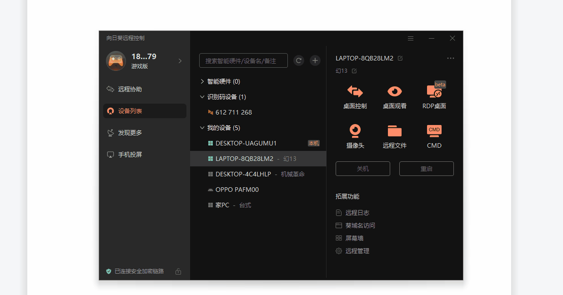Open 发现更多 in the sidebar
Image resolution: width=563 pixels, height=295 pixels.
click(x=145, y=133)
